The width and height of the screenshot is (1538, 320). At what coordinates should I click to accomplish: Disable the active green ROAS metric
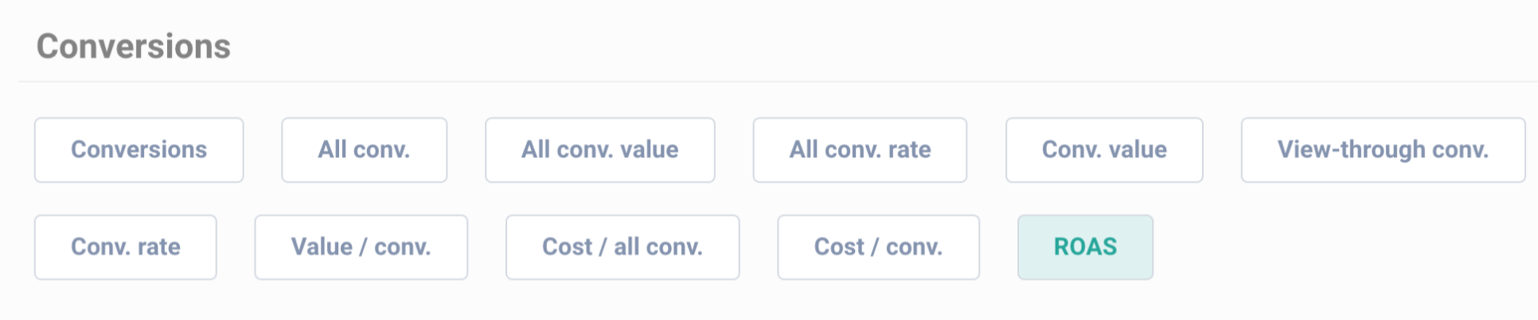tap(1085, 247)
